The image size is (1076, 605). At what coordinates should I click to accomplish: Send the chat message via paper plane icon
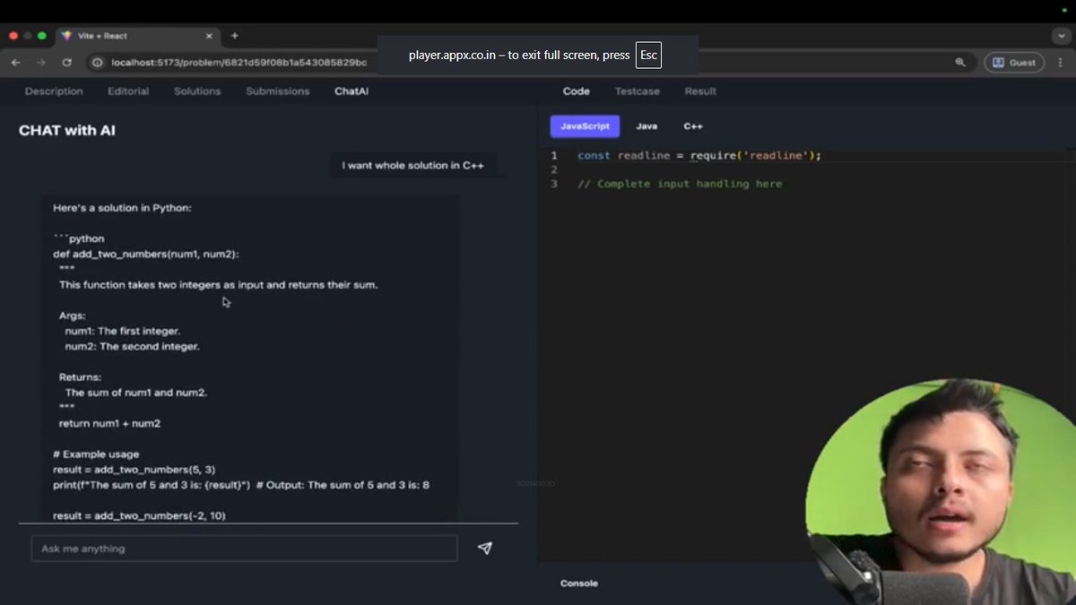484,548
